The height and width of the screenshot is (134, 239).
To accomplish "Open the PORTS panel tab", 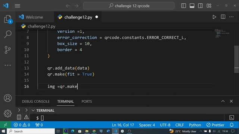I will point(87,102).
